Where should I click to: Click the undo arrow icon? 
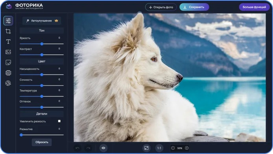pos(77,148)
